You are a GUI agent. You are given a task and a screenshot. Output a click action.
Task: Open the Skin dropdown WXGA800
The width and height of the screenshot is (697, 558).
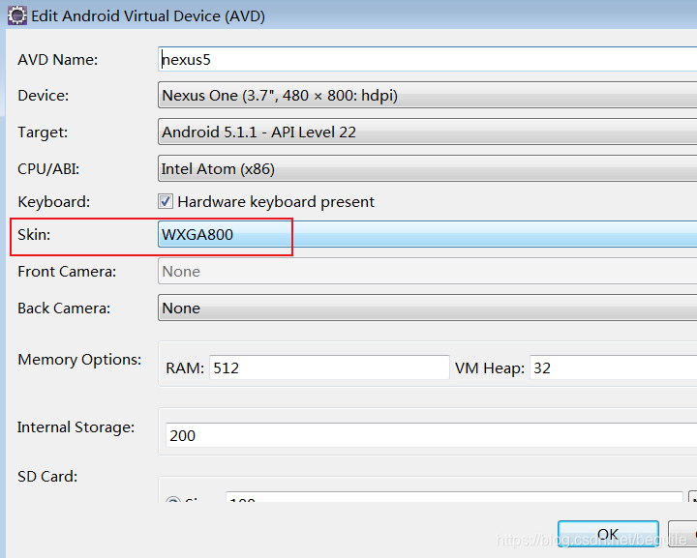[x=427, y=234]
